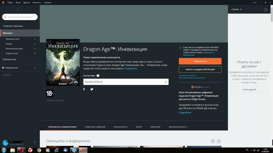
Task: Switch to the Обзор tab
Action: 139,127
